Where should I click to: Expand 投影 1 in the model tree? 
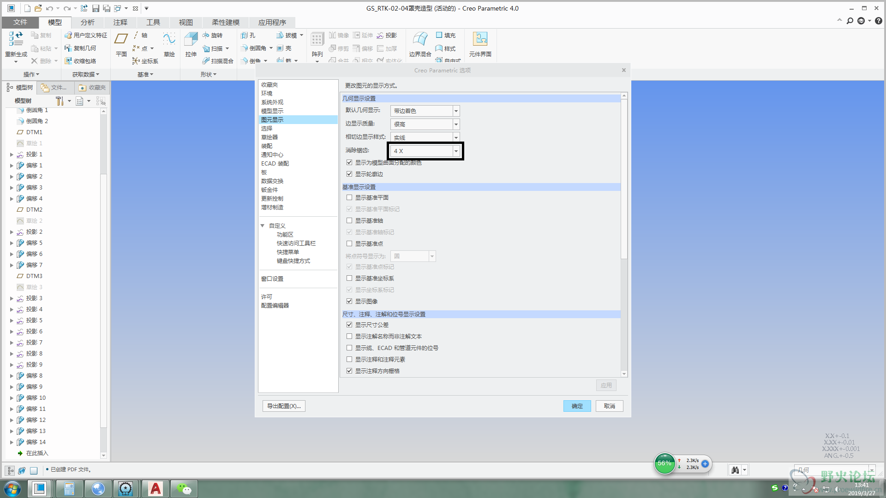(12, 154)
